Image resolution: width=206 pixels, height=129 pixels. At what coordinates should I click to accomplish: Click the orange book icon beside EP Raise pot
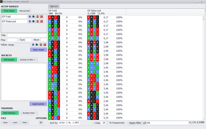38,21
